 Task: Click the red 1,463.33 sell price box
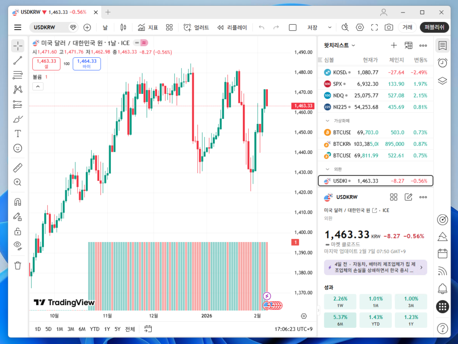click(x=46, y=64)
